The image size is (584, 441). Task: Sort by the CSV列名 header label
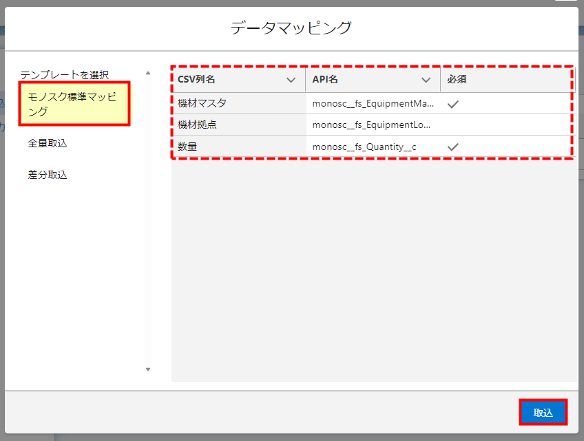pos(197,80)
